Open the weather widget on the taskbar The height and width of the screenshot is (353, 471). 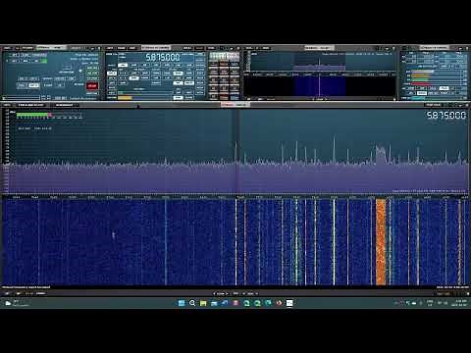[x=17, y=303]
